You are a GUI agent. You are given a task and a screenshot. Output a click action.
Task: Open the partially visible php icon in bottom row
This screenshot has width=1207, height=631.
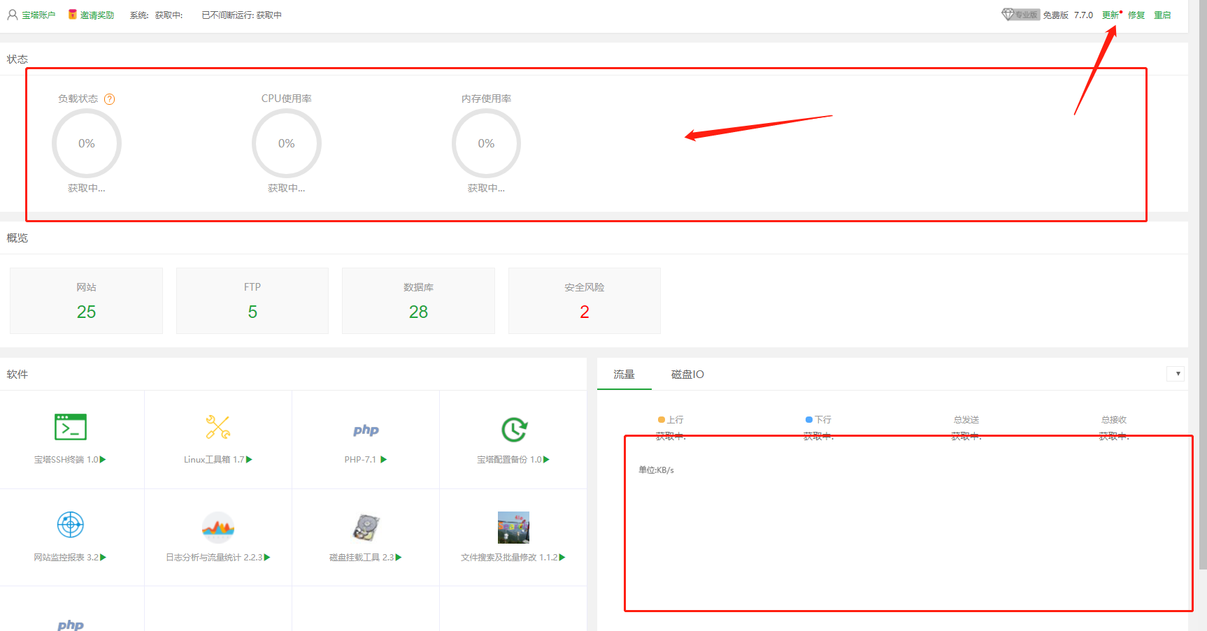(71, 624)
